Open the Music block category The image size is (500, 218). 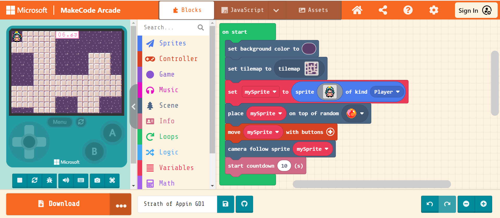tap(173, 90)
